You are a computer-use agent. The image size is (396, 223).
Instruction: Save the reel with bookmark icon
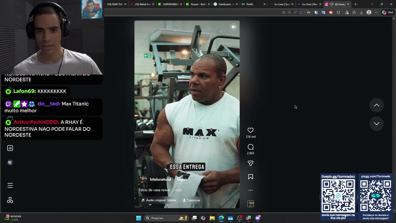click(x=251, y=177)
